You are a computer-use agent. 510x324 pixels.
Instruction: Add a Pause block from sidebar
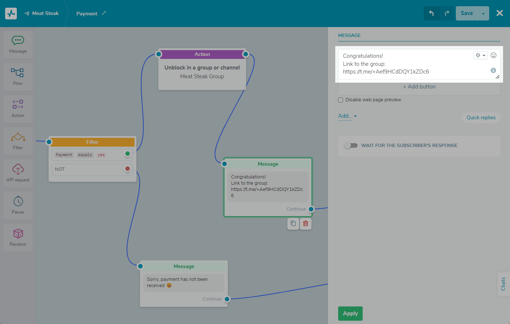pyautogui.click(x=18, y=206)
